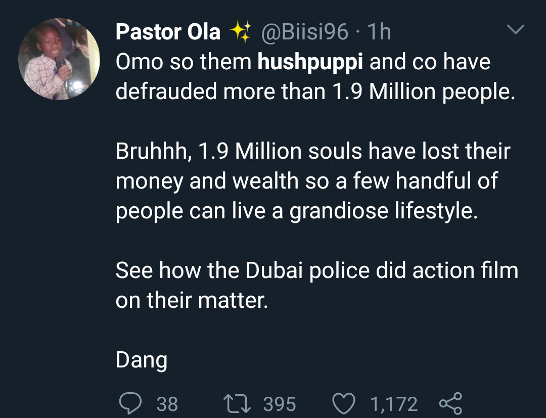Open Pastor Ola's profile picture
This screenshot has height=418, width=546.
tap(60, 59)
